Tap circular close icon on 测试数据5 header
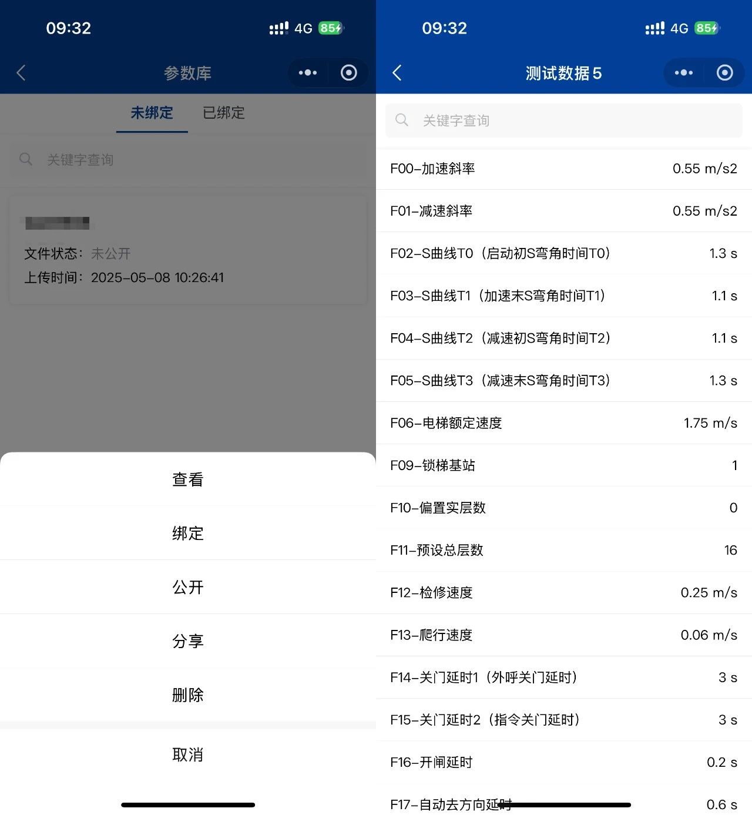Viewport: 752px width, 815px height. point(725,73)
